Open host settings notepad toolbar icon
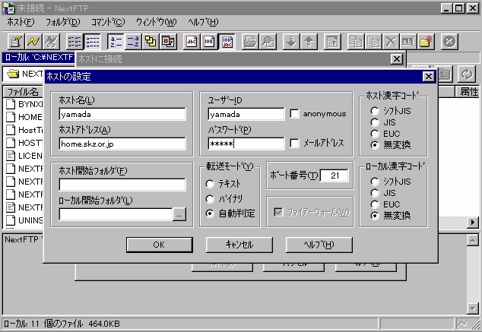 pos(16,41)
